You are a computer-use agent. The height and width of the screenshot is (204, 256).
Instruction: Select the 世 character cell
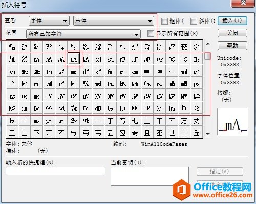(x=172, y=132)
